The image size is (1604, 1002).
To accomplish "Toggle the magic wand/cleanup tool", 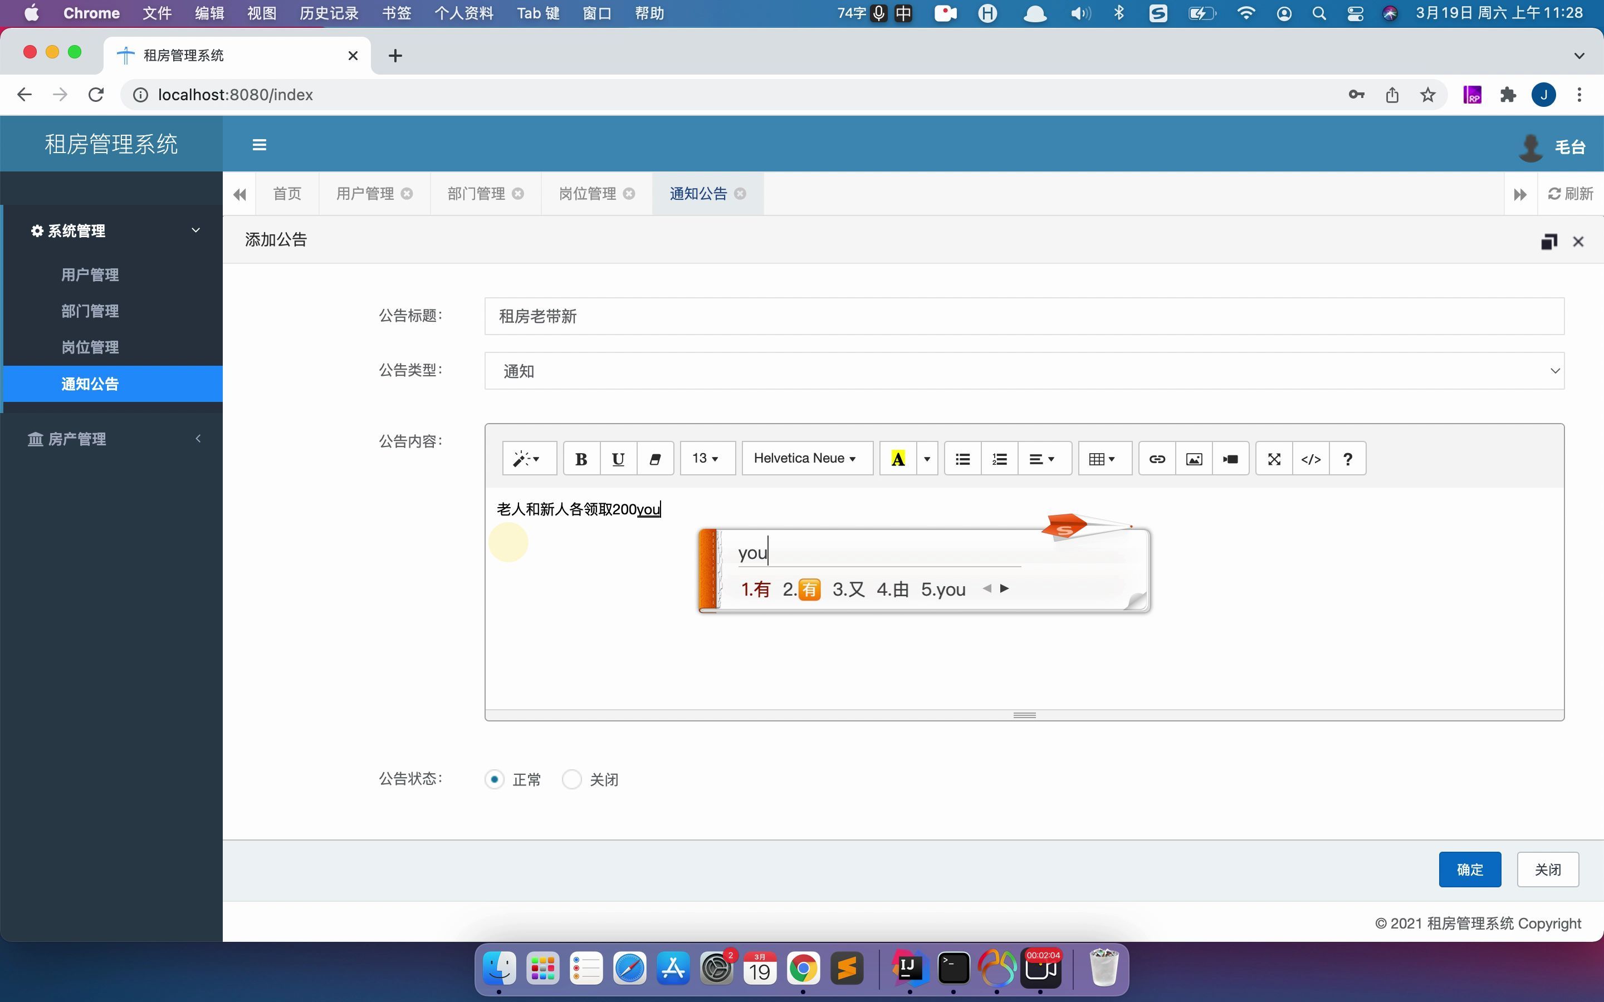I will (525, 458).
